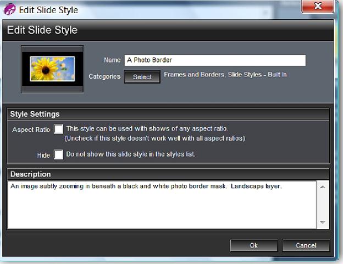The height and width of the screenshot is (264, 343).
Task: Click the 'Name' label
Action: coord(112,60)
